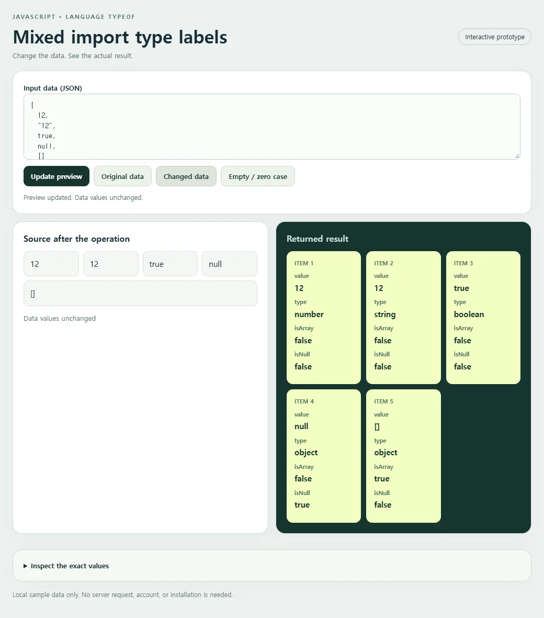Screen dimensions: 544x618
Task: Click the '[]' source chip
Action: 140,294
